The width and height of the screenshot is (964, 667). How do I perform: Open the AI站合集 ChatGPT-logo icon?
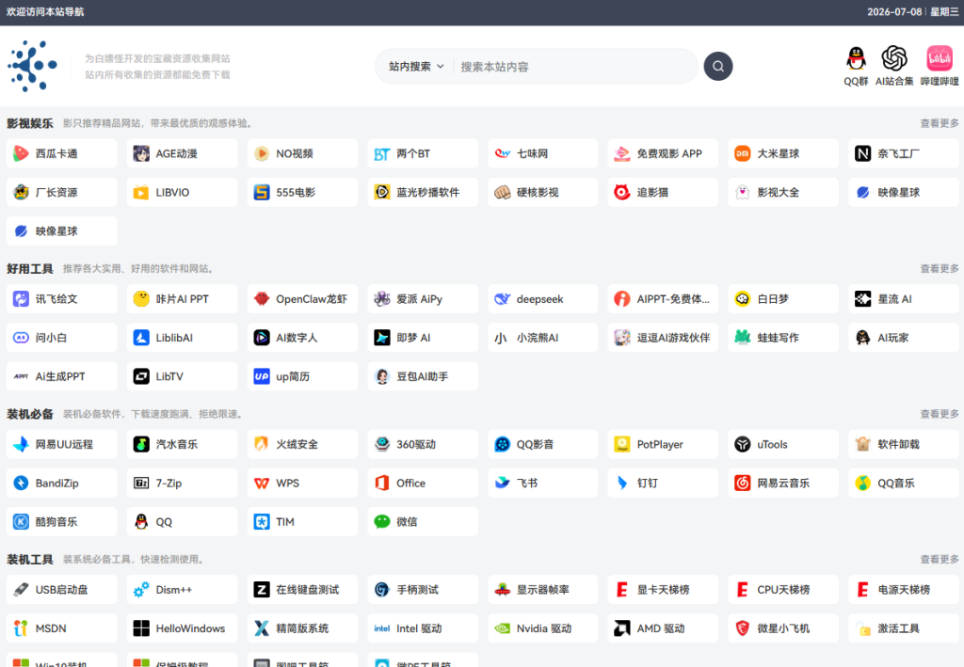[x=894, y=58]
